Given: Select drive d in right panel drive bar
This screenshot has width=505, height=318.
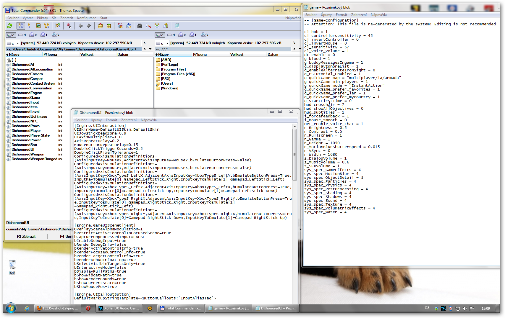Looking at the screenshot, I should click(171, 35).
